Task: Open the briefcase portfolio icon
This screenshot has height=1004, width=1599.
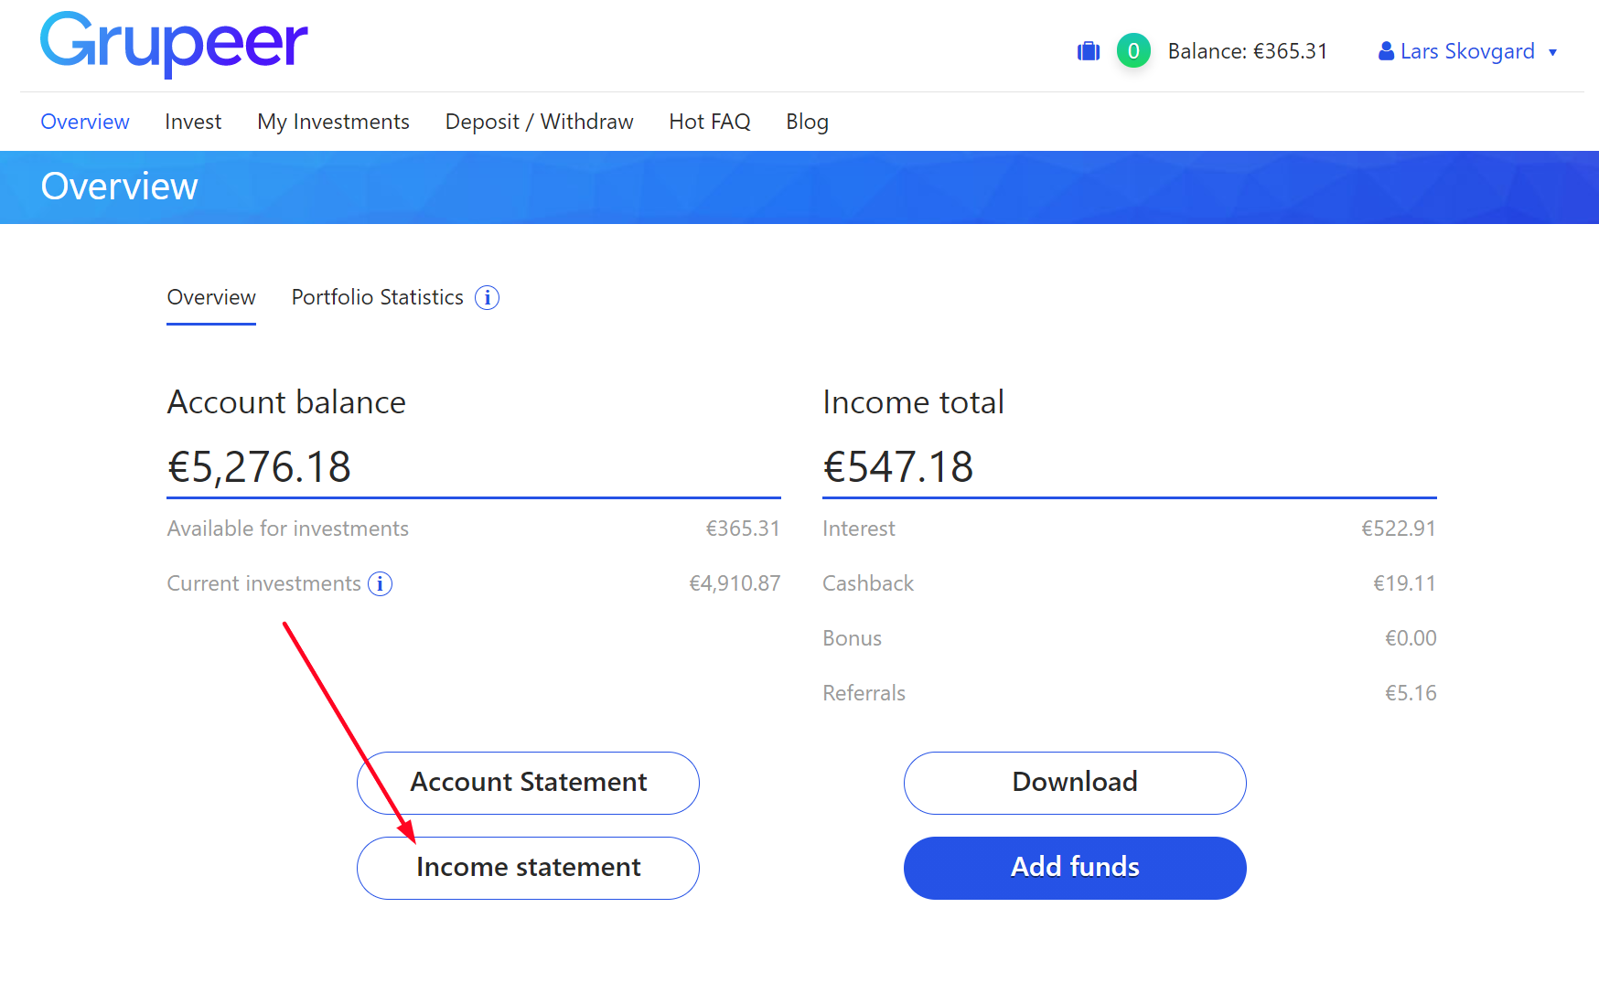Action: [1089, 51]
